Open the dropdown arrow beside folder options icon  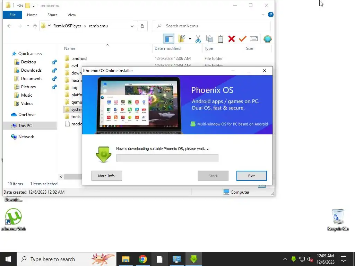click(x=190, y=39)
